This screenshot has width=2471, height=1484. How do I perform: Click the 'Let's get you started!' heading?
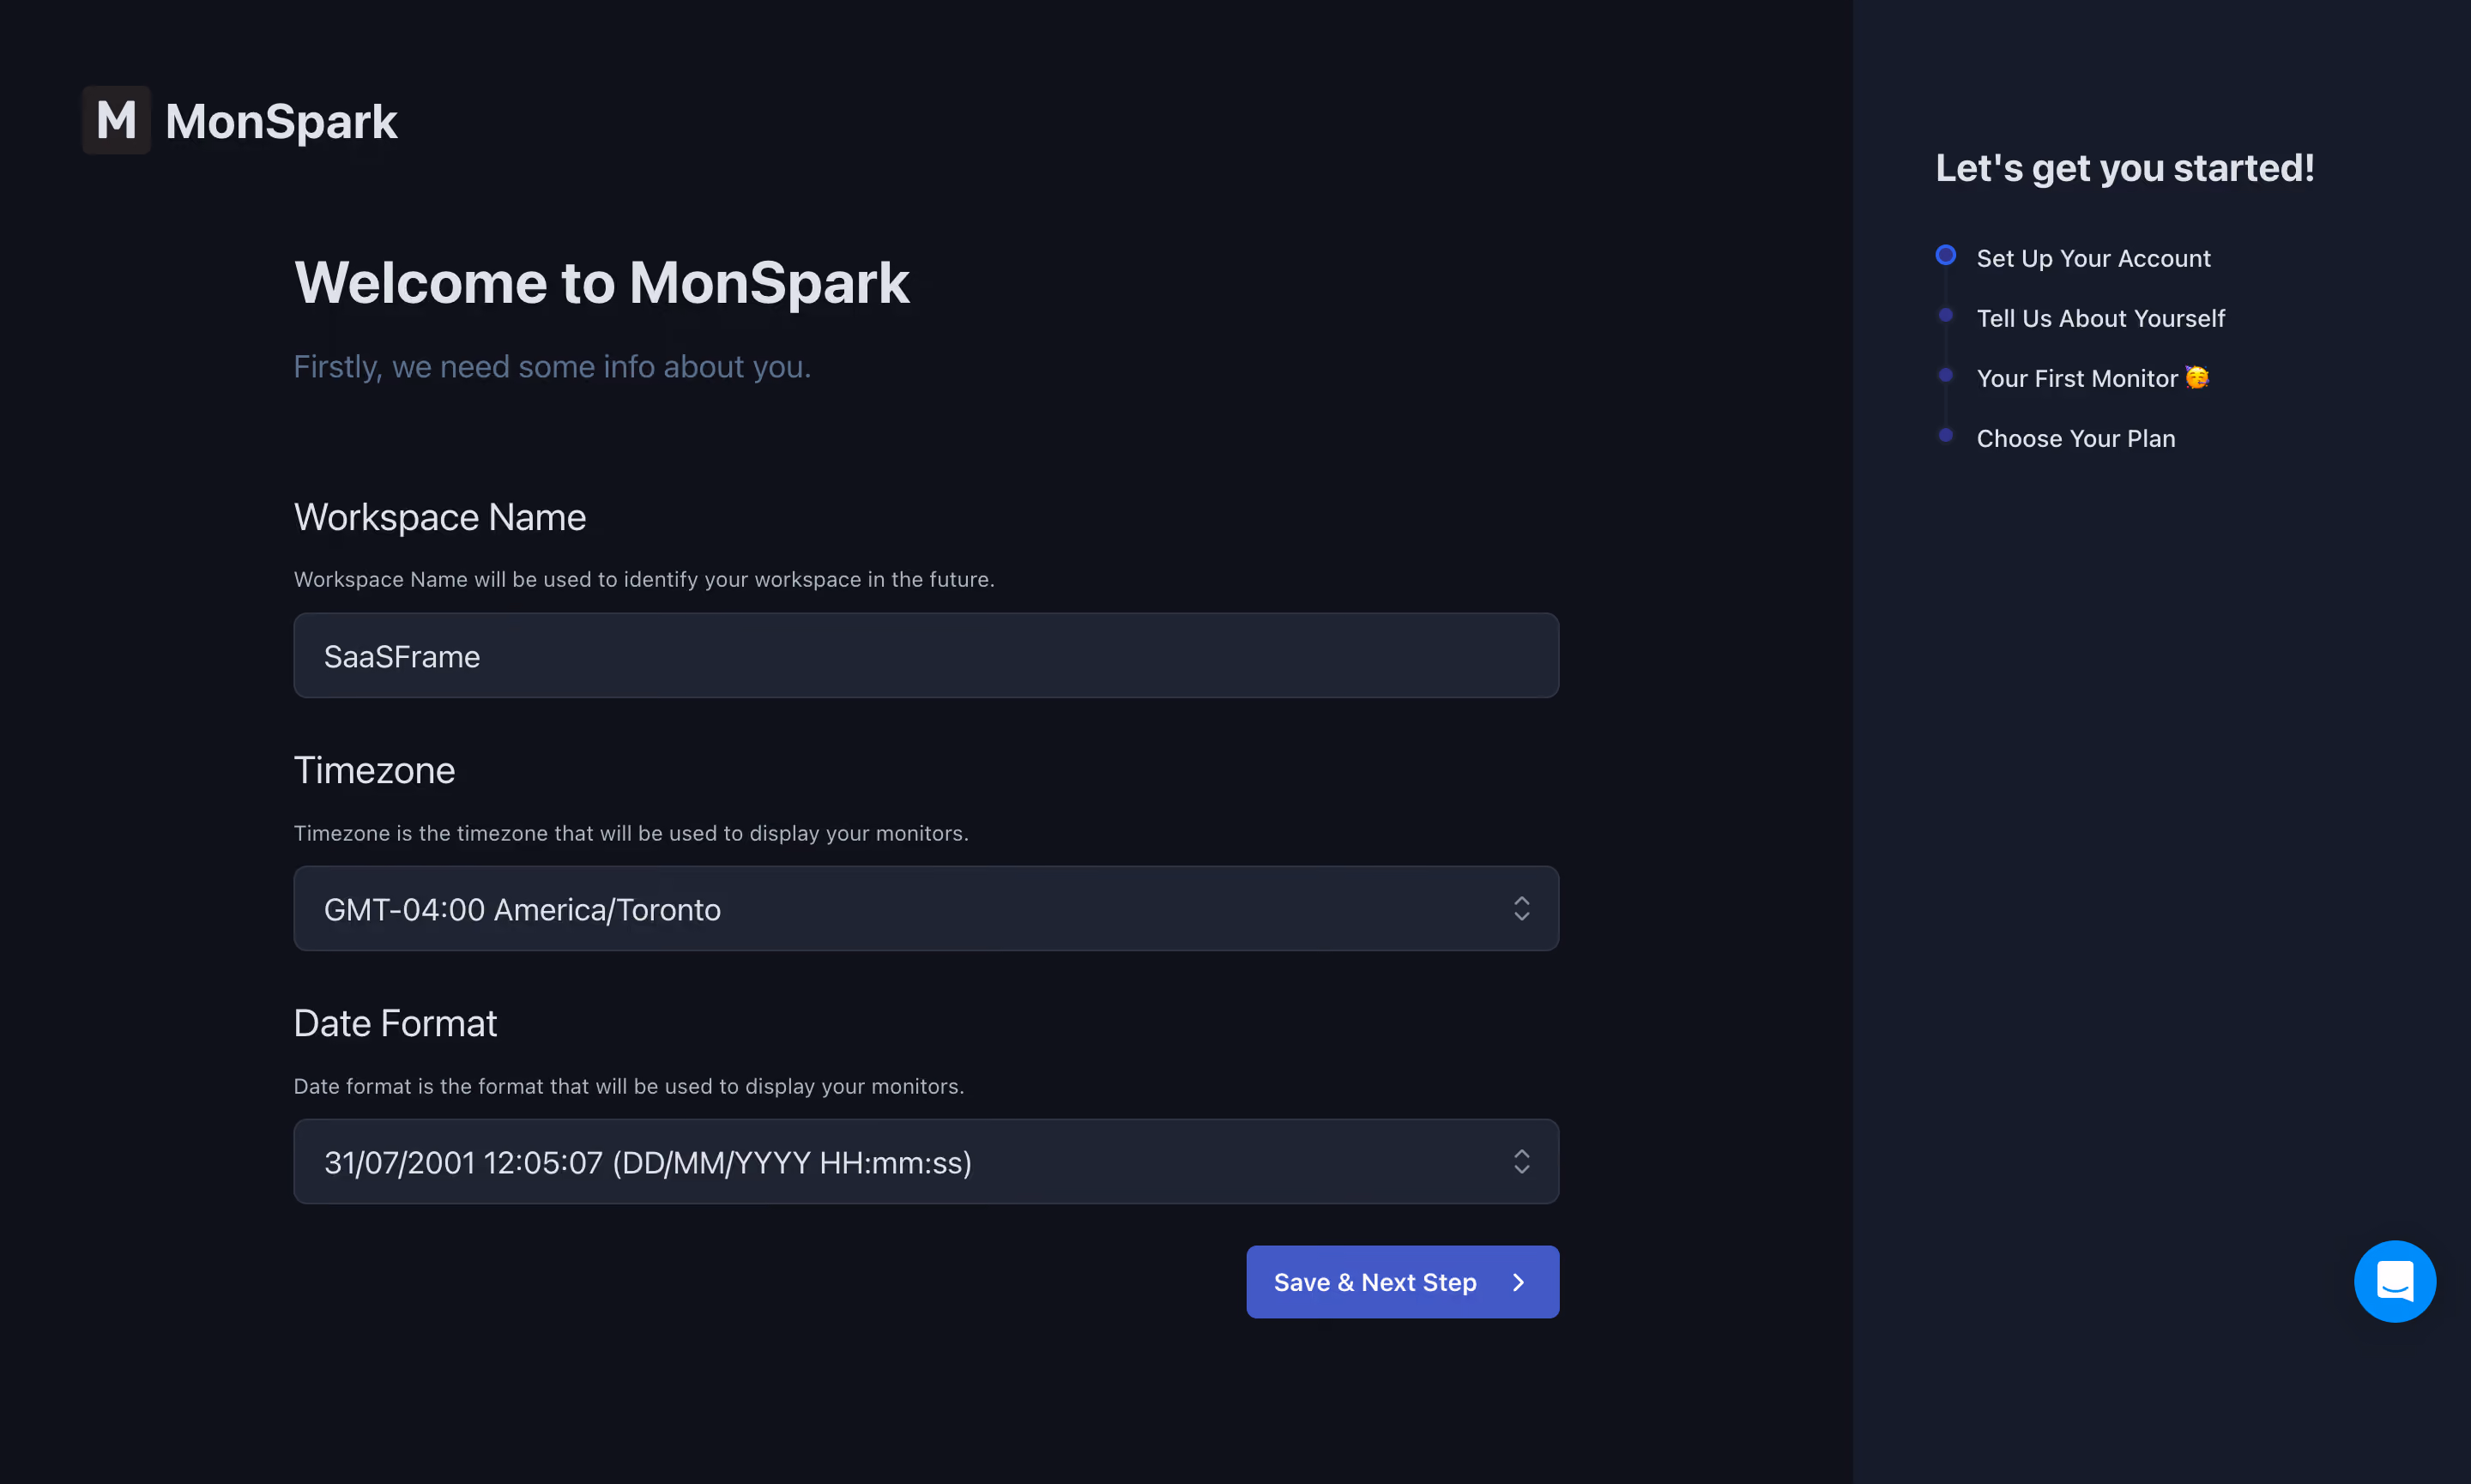click(2124, 168)
